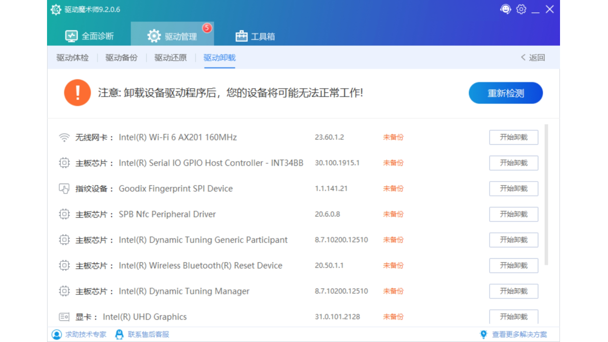The width and height of the screenshot is (608, 342).
Task: Switch to 驱动体检 sub-tab
Action: (73, 57)
